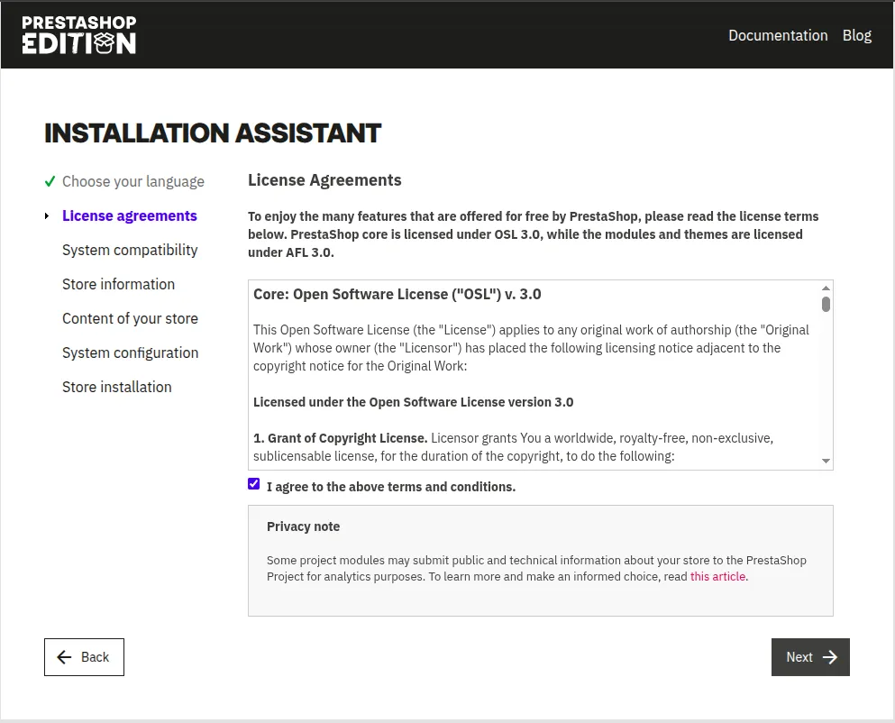Go to Choose your language step

point(132,182)
